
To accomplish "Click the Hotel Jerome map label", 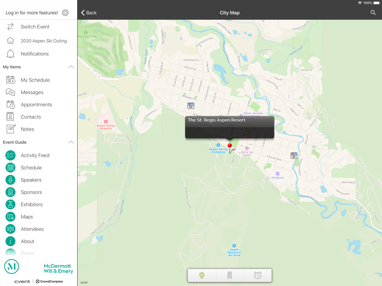I will click(x=253, y=113).
